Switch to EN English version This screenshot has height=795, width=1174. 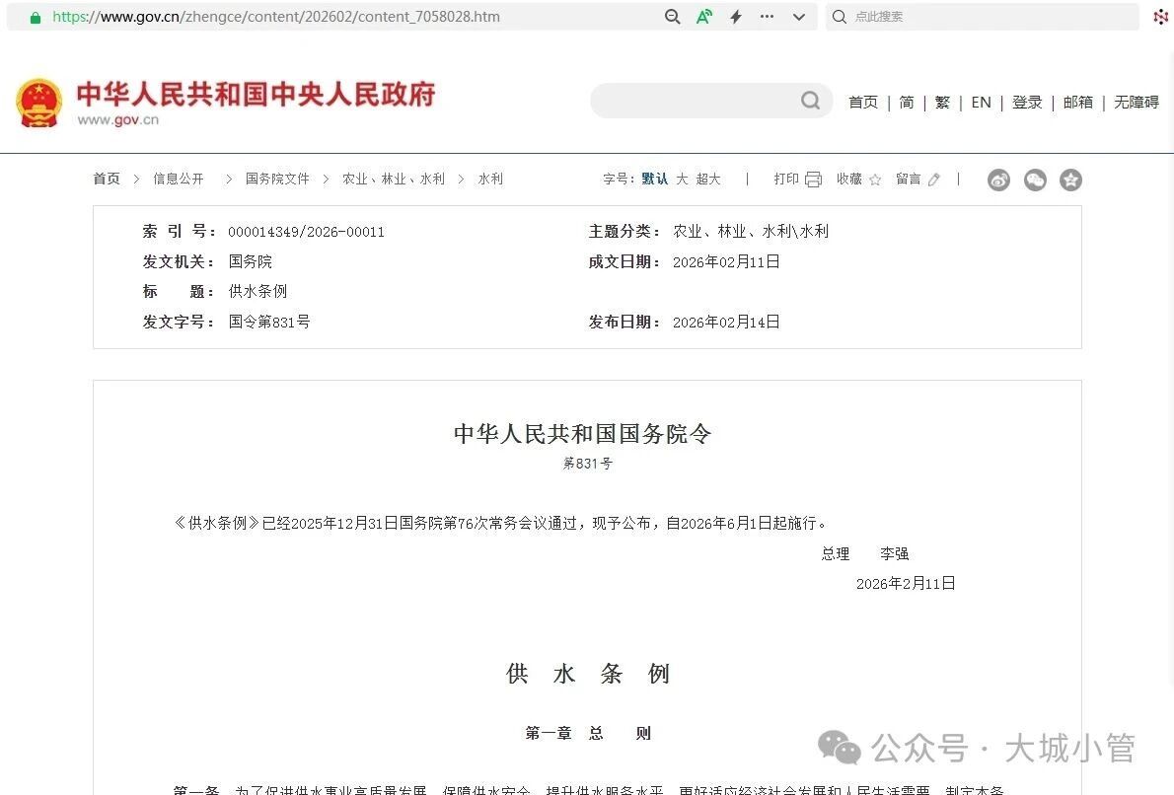tap(981, 103)
